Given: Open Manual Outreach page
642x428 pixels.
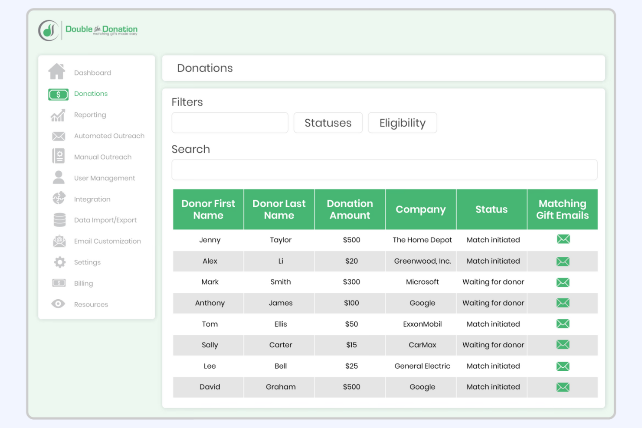Looking at the screenshot, I should point(103,157).
